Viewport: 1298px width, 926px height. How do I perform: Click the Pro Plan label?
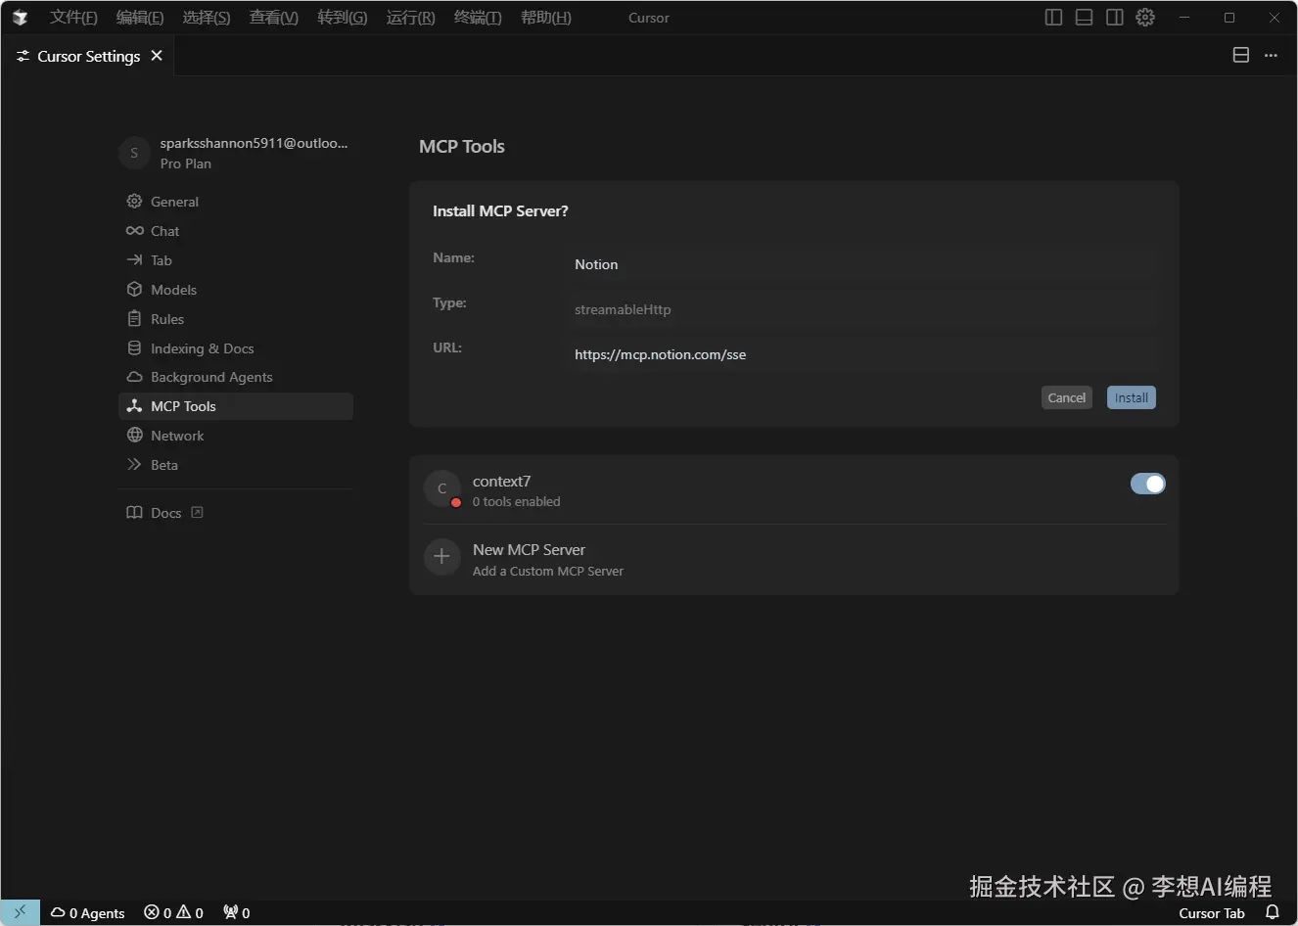point(186,163)
